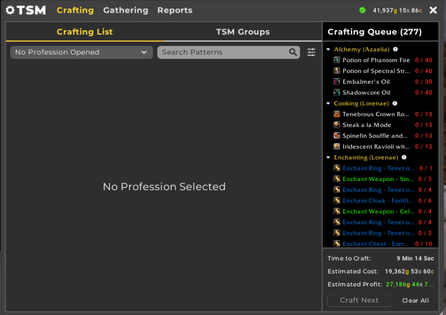The width and height of the screenshot is (446, 315).
Task: Open the No Profession Opened dropdown
Action: click(81, 52)
